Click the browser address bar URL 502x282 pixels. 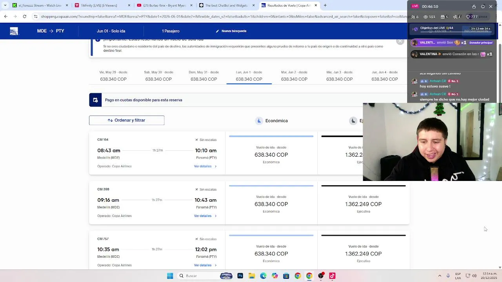[x=224, y=16]
